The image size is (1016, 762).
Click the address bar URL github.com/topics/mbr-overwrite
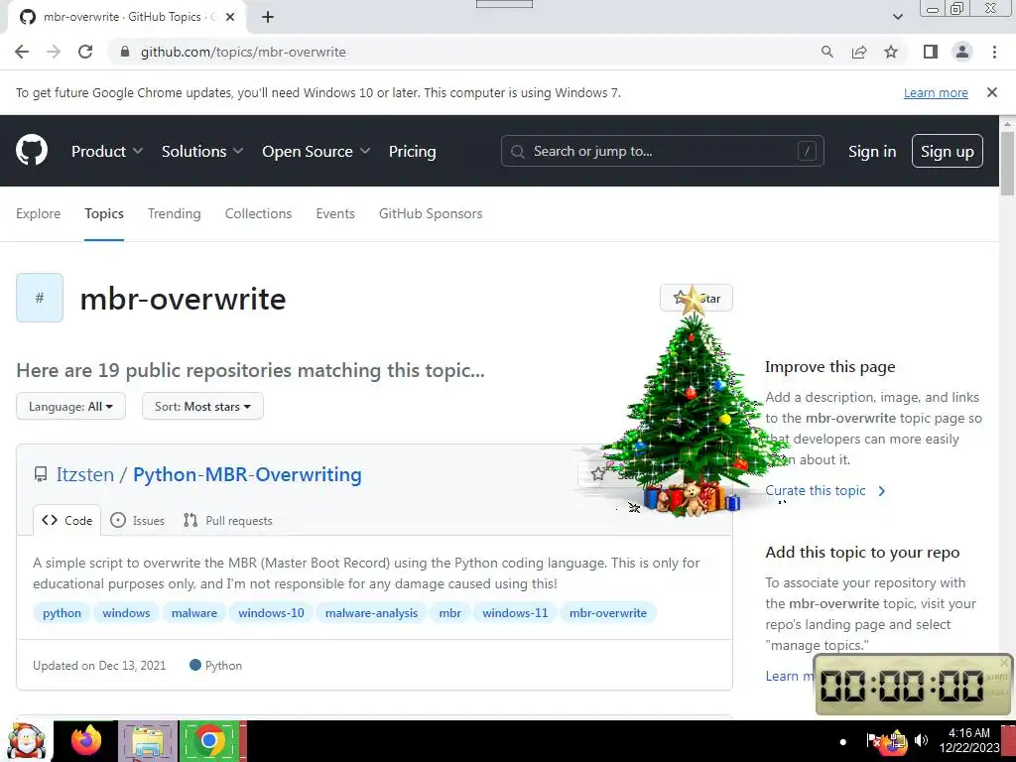click(x=243, y=52)
